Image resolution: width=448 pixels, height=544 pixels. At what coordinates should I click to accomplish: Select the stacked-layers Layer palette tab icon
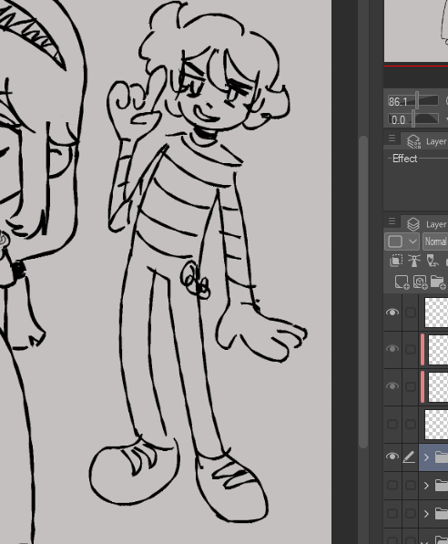coord(413,224)
